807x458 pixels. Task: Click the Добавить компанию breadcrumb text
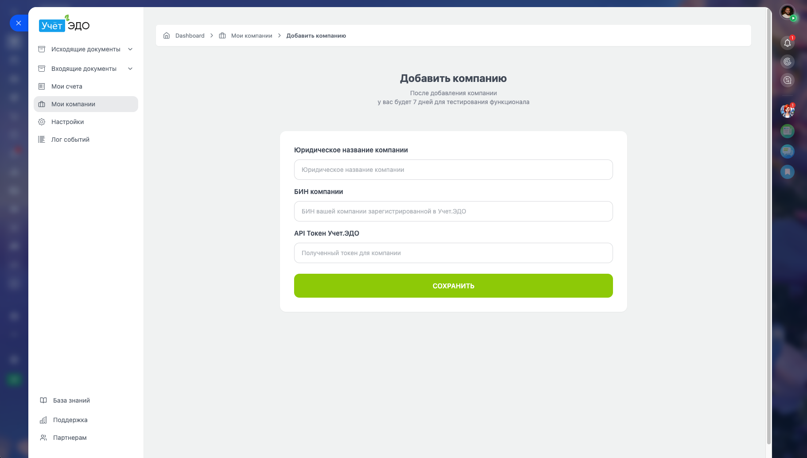pyautogui.click(x=316, y=35)
